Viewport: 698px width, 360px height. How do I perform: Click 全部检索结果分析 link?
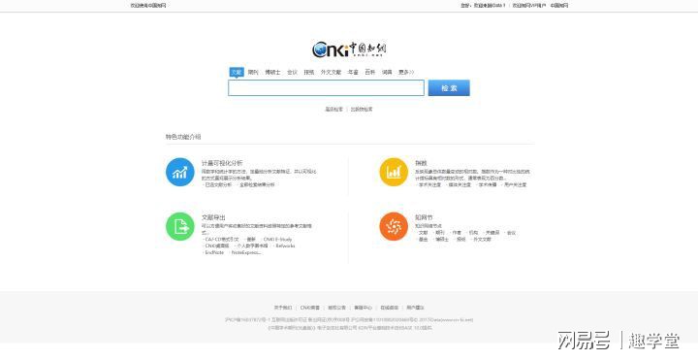click(257, 184)
